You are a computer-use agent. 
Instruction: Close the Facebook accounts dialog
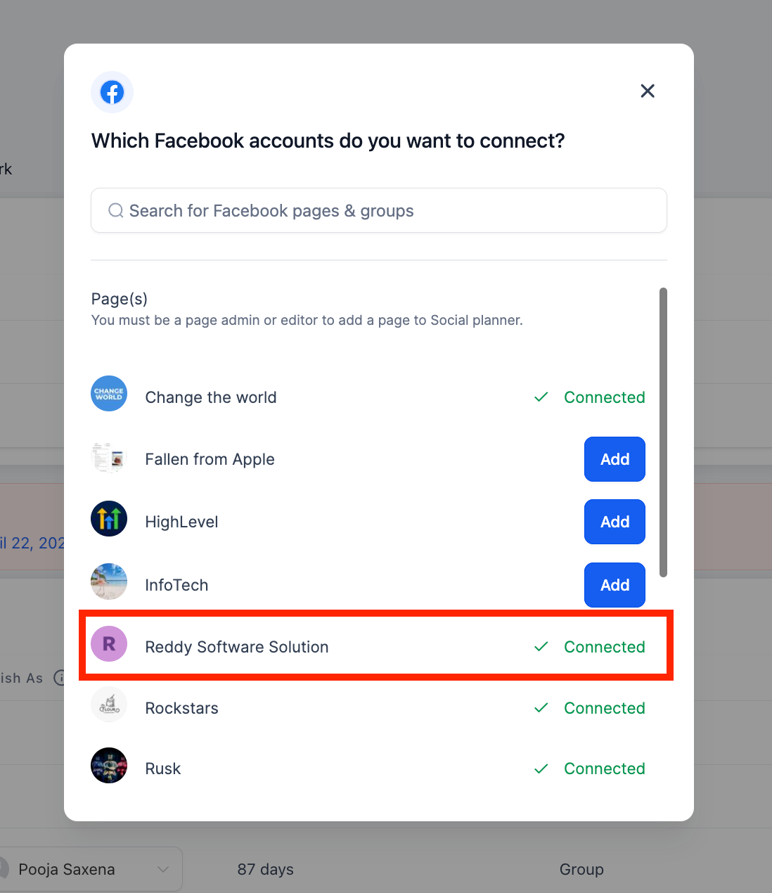click(648, 91)
